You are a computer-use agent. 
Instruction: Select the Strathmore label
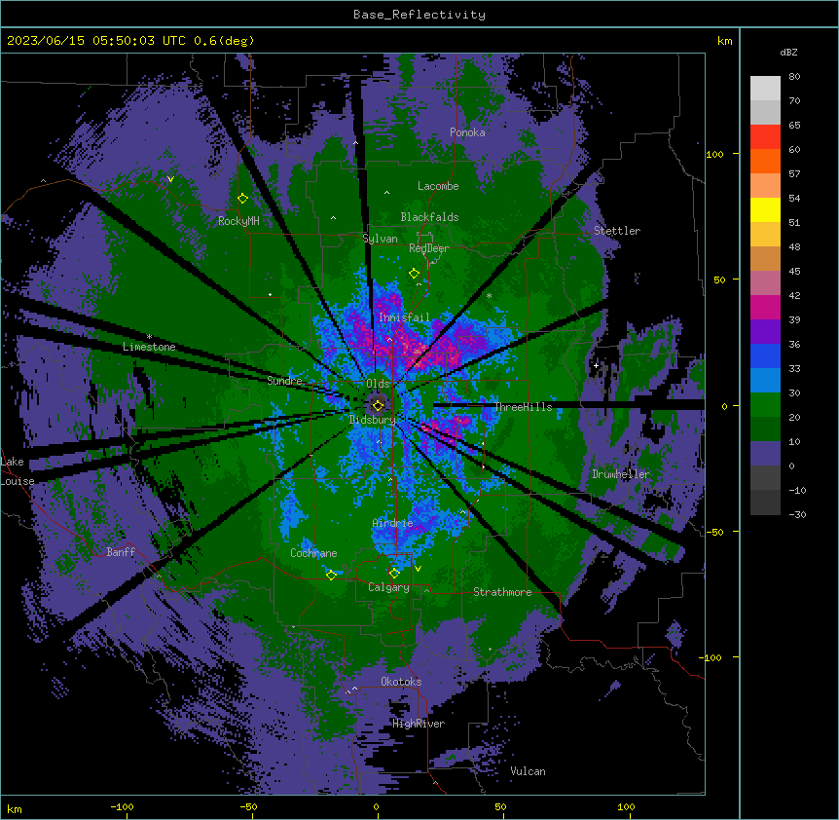coord(502,592)
